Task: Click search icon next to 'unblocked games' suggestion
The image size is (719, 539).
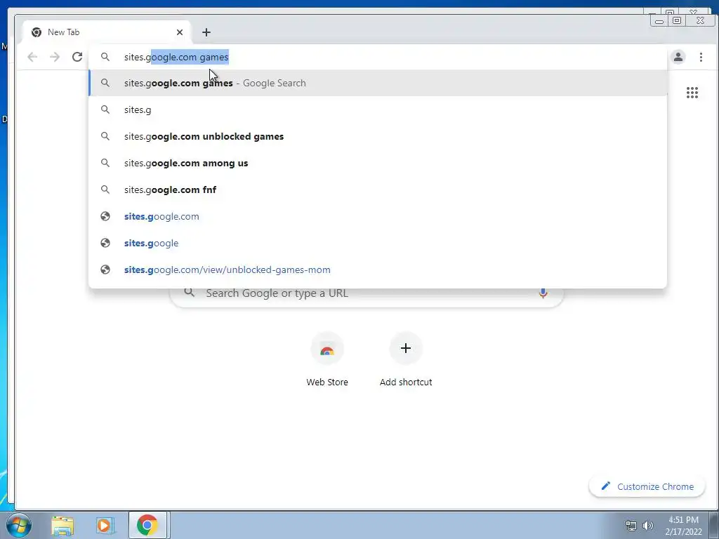Action: click(105, 136)
